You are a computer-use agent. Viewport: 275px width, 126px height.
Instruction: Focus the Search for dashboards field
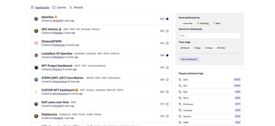[210, 35]
